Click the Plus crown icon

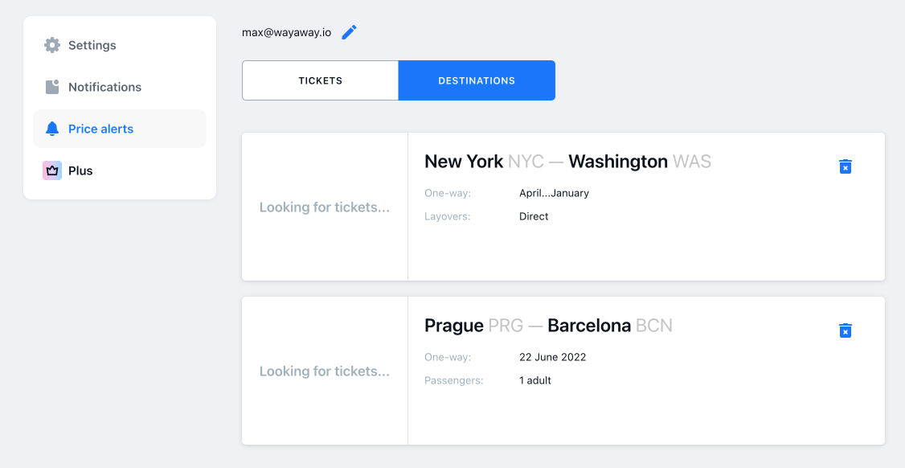click(x=52, y=170)
